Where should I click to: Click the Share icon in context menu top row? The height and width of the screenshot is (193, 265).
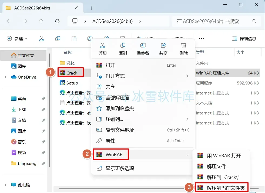[x=163, y=45]
